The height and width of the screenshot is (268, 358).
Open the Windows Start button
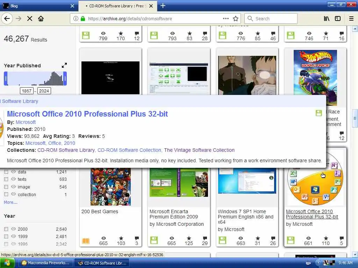pyautogui.click(x=7, y=263)
